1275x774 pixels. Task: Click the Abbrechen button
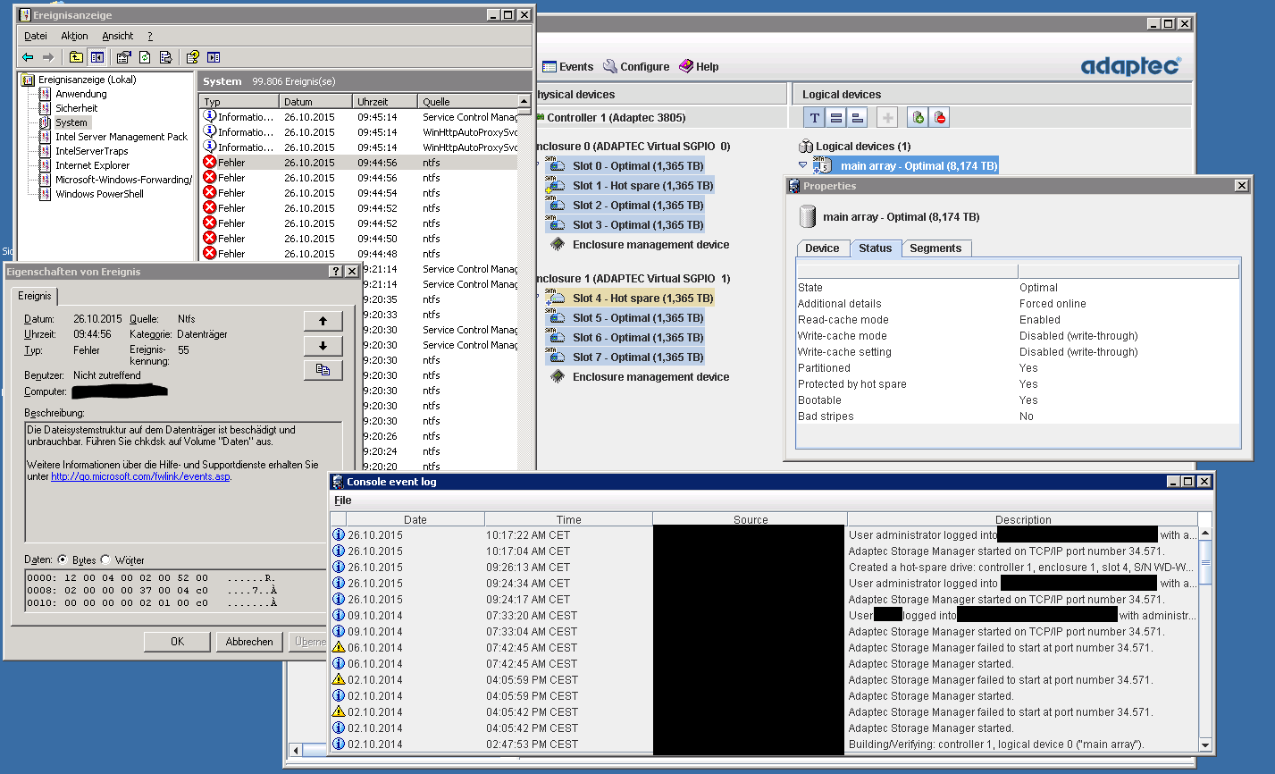249,642
